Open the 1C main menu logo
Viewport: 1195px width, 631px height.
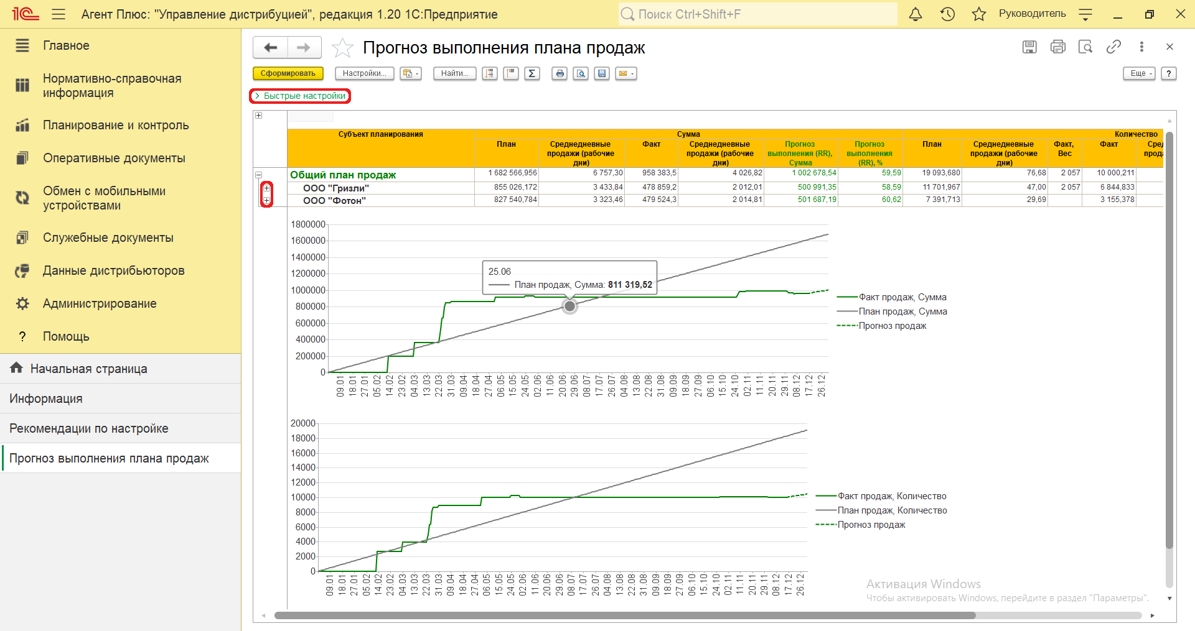click(x=26, y=14)
